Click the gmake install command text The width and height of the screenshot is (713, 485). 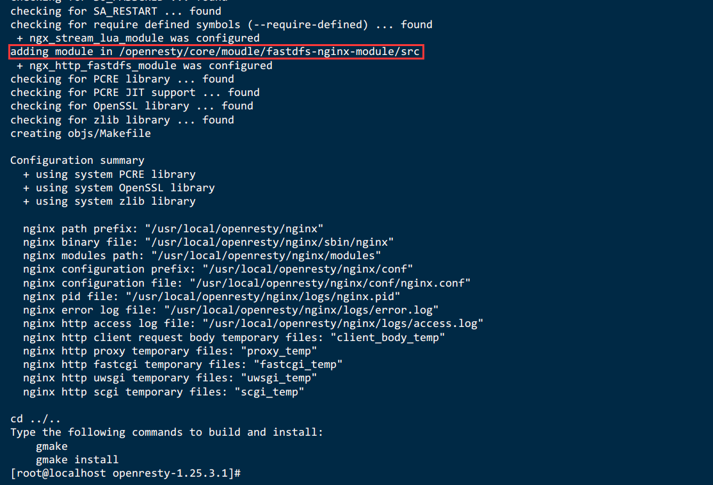pyautogui.click(x=77, y=460)
